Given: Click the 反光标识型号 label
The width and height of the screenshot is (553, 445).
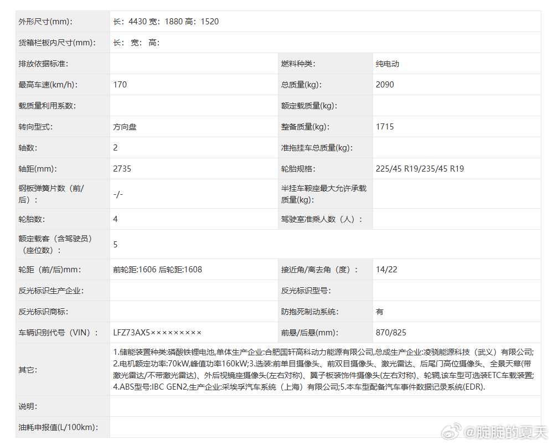Looking at the screenshot, I should point(306,291).
